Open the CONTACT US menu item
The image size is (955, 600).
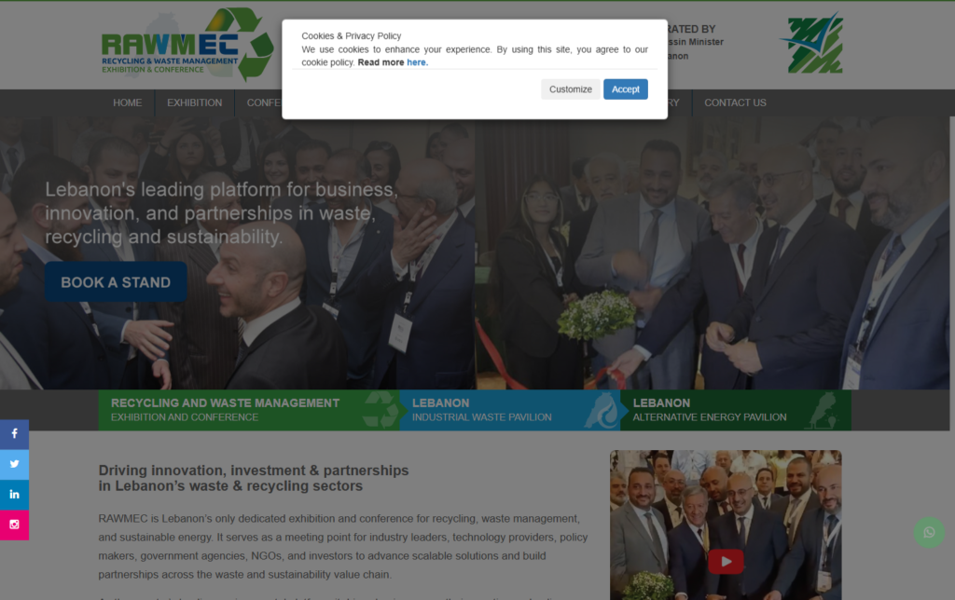(735, 102)
